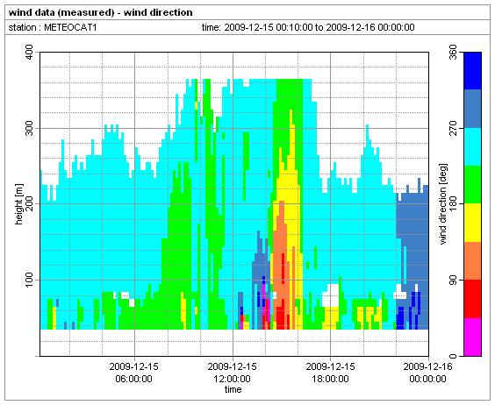Click the tall yellow spike above the orange region

pos(291,142)
